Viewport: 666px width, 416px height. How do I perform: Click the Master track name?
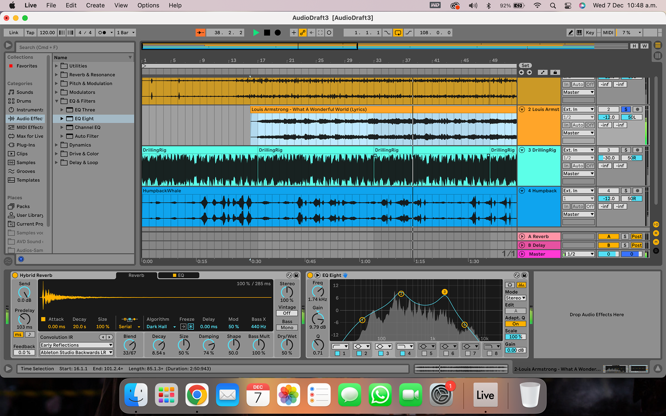pyautogui.click(x=537, y=254)
